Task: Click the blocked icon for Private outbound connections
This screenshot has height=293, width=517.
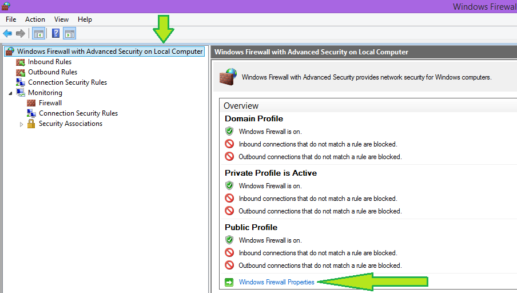Action: pos(229,211)
